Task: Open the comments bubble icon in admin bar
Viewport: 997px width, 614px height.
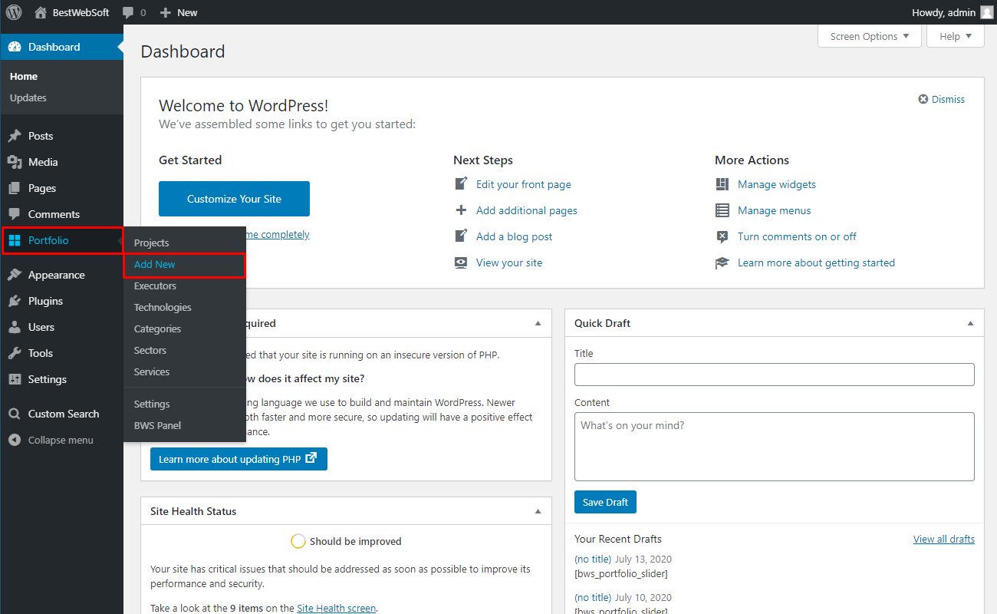Action: [128, 13]
